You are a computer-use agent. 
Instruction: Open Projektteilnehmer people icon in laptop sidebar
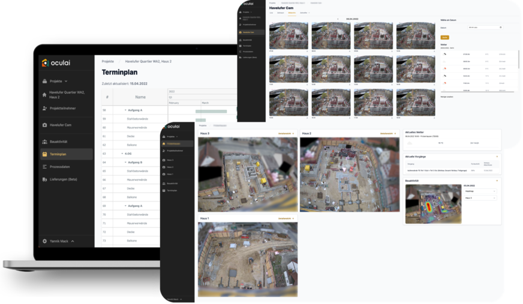[x=44, y=109]
